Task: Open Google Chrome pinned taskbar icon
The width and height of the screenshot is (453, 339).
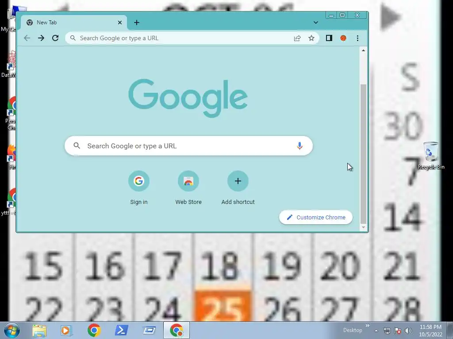Action: coord(94,330)
